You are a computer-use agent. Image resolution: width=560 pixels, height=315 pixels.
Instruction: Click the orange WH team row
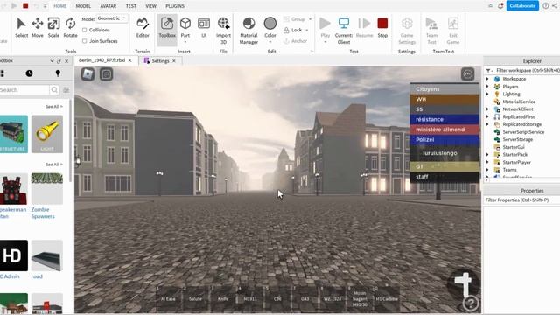(x=444, y=99)
